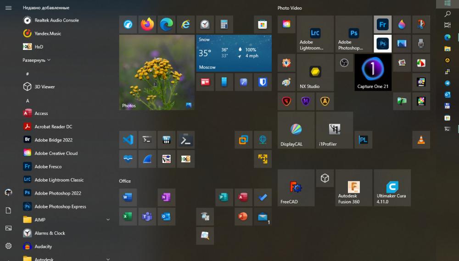Open user account avatar
Viewport: 459px width, 261px height.
click(x=8, y=192)
